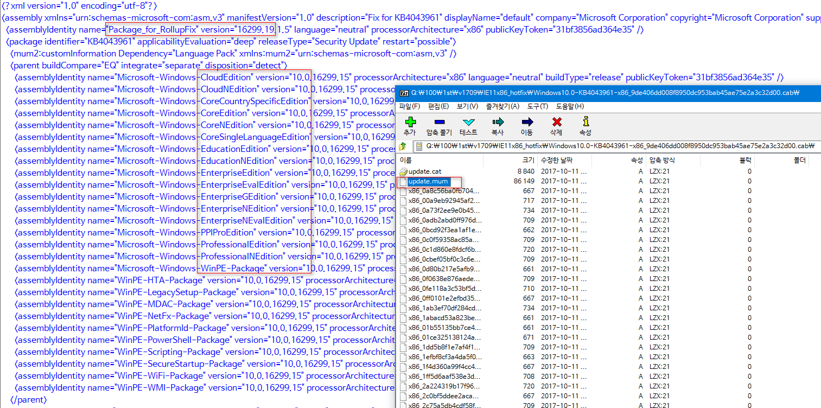Click the archive icon inside the path field
The image size is (821, 408).
419,146
